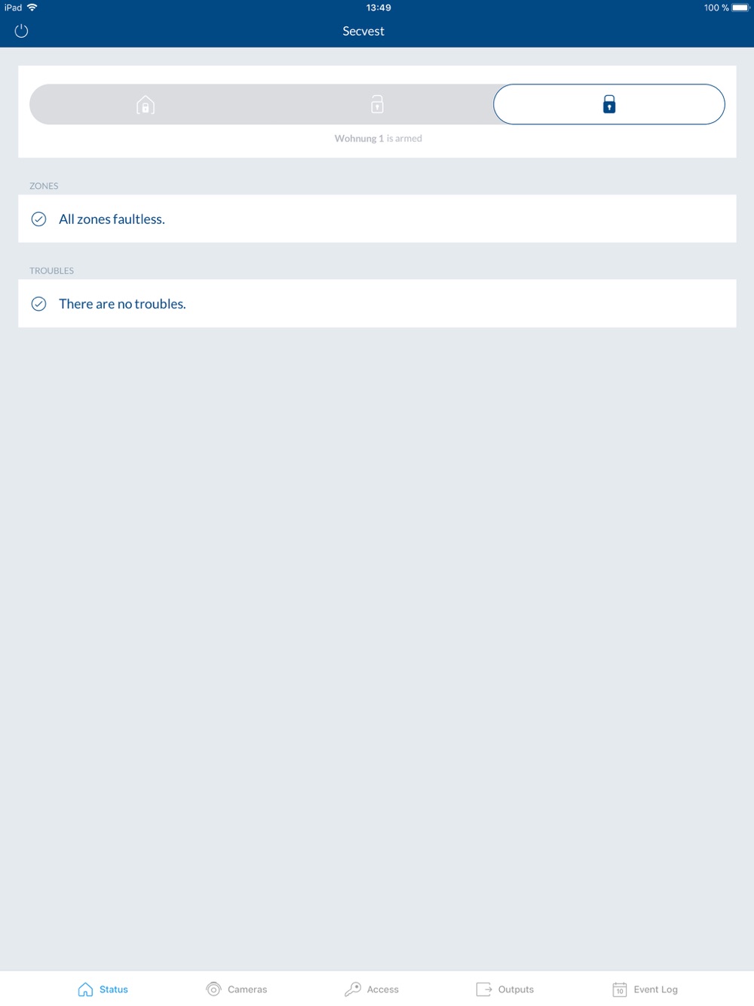Tap the camera lens icon

coord(213,989)
